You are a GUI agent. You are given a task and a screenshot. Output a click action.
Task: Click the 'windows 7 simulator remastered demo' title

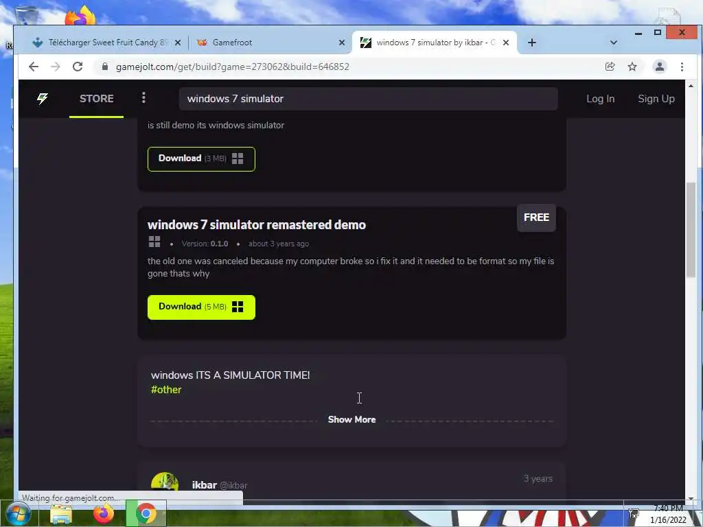(x=257, y=224)
